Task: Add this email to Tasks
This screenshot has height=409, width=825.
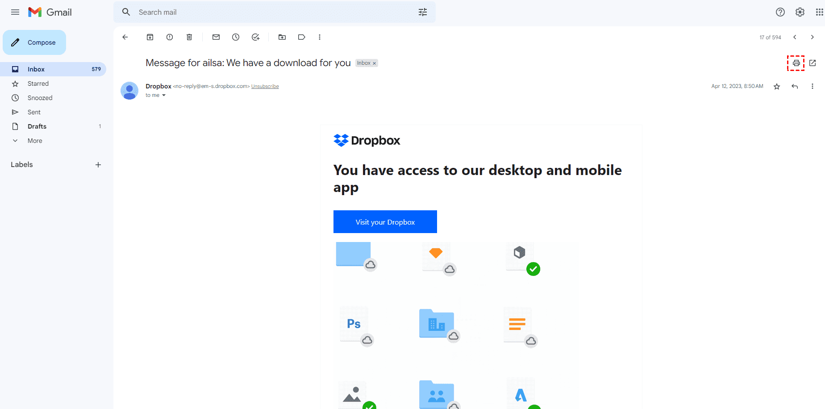Action: pyautogui.click(x=255, y=37)
